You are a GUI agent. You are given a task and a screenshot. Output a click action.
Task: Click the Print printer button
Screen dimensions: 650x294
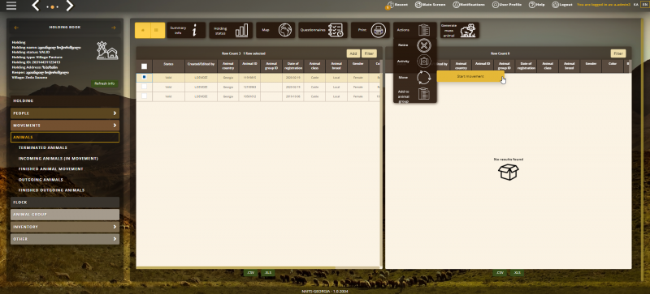(x=370, y=30)
